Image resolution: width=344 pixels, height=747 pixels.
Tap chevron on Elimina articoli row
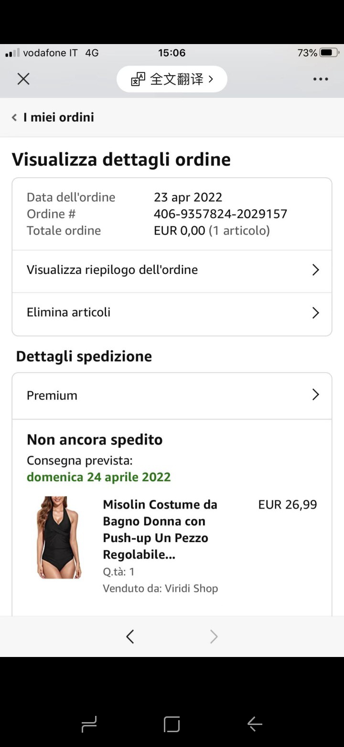tap(315, 313)
